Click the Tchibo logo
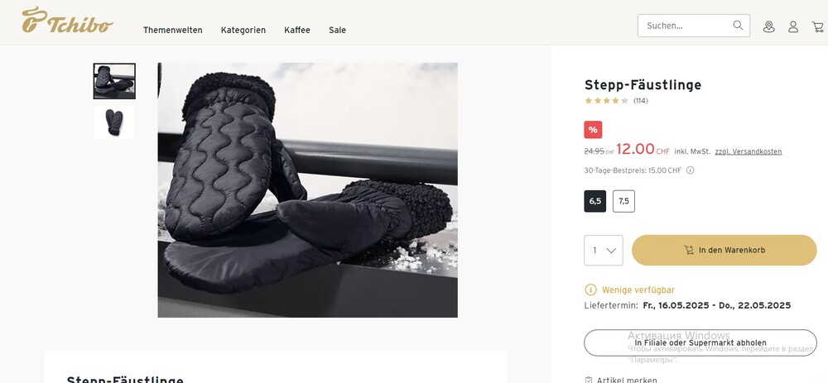828x383 pixels. pyautogui.click(x=68, y=20)
